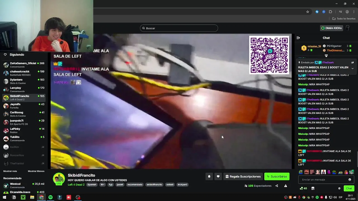Click Mostrar Menos in sidebar
Screen dimensions: 358x201
point(36,171)
